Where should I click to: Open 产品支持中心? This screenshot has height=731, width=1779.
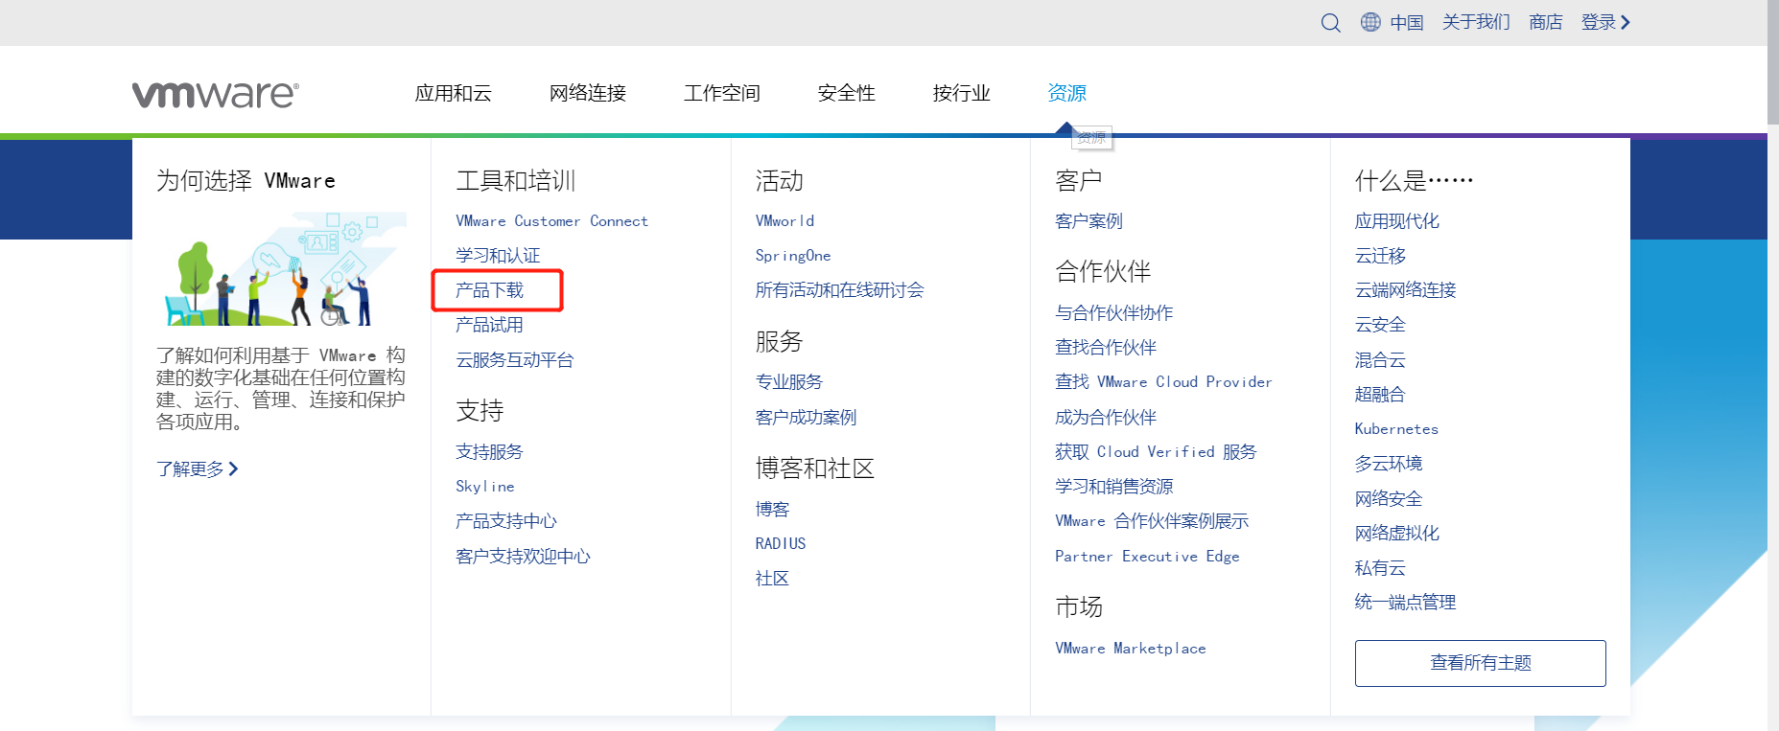tap(506, 521)
